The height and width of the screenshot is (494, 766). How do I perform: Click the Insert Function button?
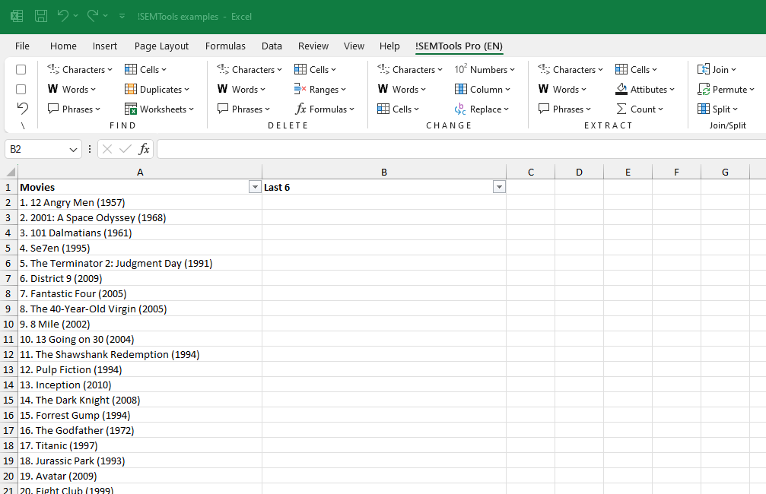[144, 149]
